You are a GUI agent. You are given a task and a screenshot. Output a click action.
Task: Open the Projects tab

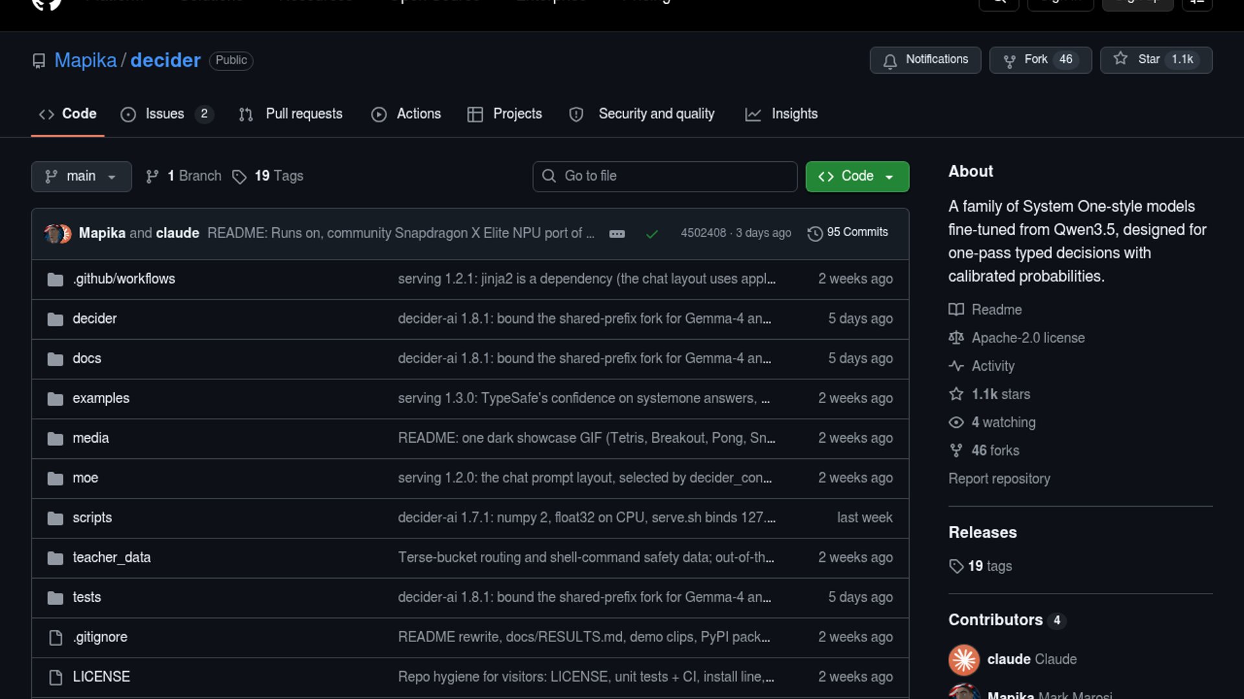tap(505, 114)
